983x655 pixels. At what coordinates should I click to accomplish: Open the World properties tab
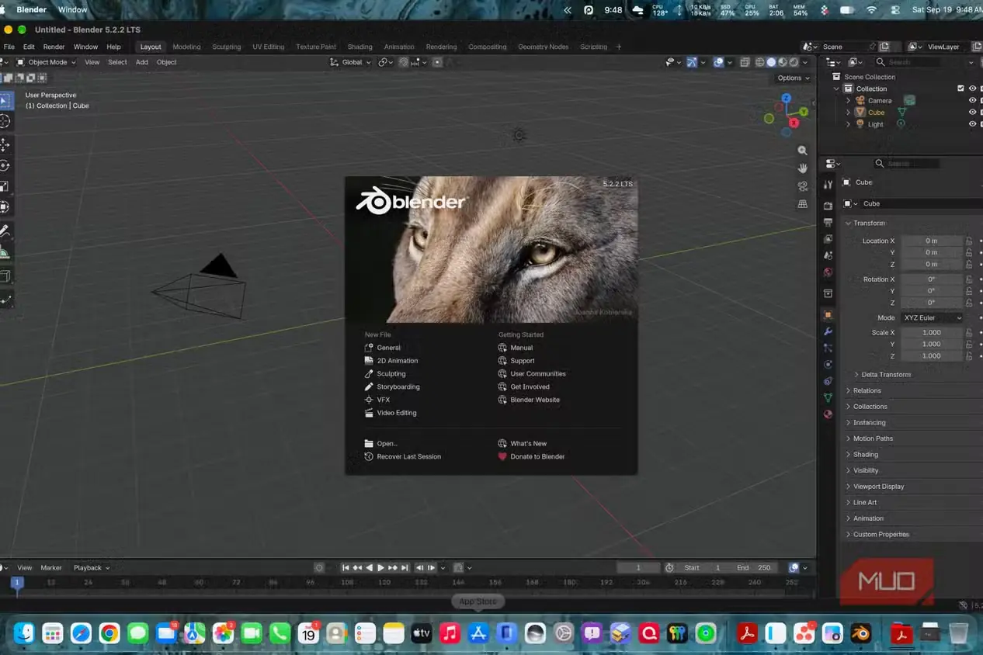[x=828, y=272]
